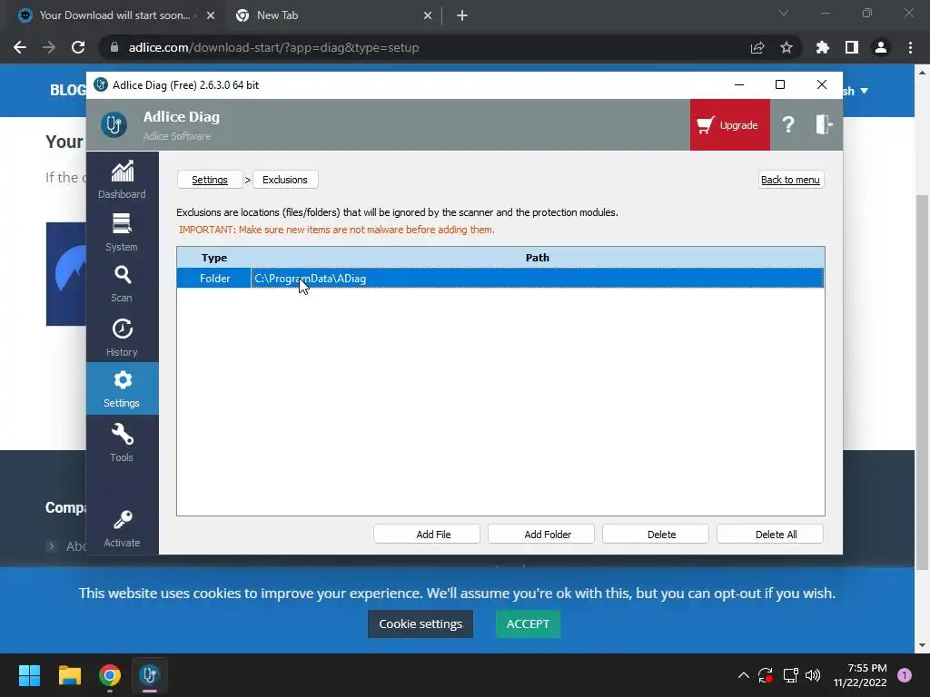Viewport: 930px width, 697px height.
Task: Click the Type column header
Action: tap(214, 258)
